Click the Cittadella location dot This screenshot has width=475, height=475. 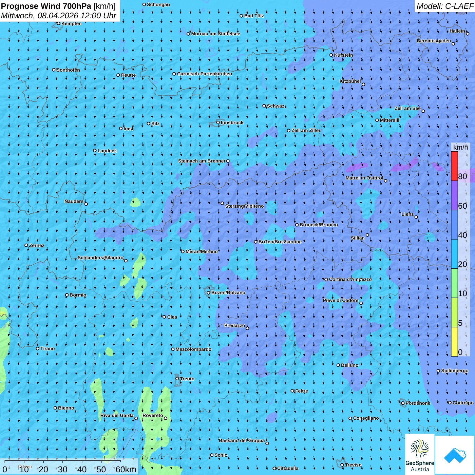274,468
